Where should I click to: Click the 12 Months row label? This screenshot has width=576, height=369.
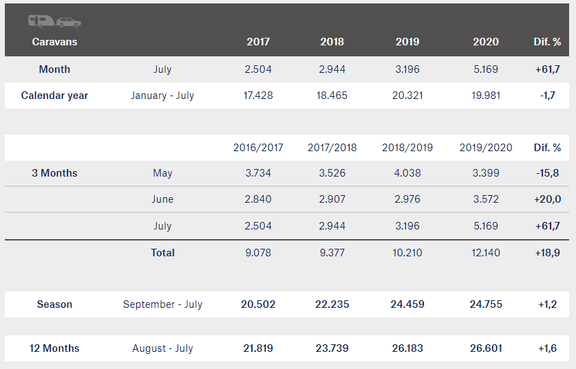click(x=54, y=348)
